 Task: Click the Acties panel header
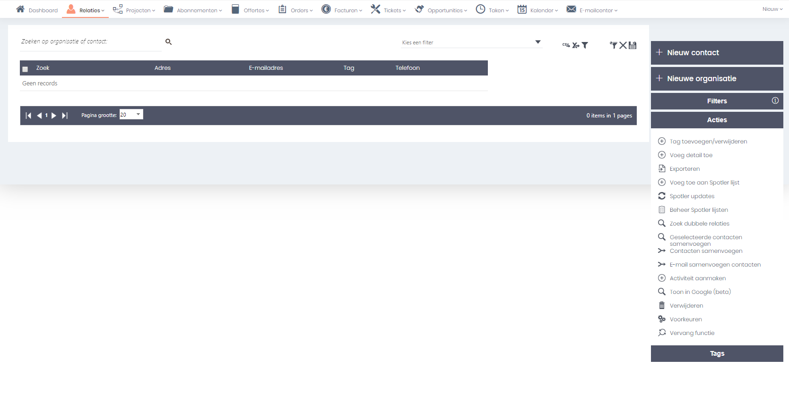[717, 120]
